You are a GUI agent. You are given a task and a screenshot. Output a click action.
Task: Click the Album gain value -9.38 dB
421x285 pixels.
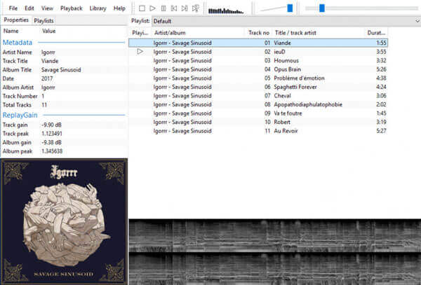pyautogui.click(x=51, y=143)
